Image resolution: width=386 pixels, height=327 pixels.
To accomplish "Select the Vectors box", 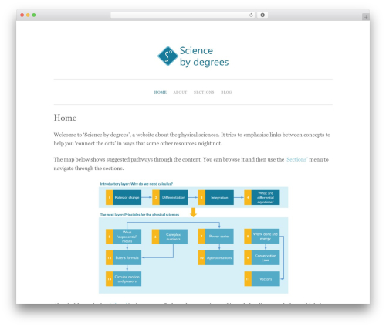I will point(262,279).
